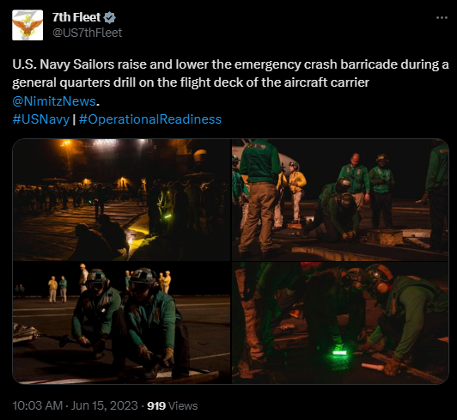The height and width of the screenshot is (420, 457).
Task: Open the 7th Fleet display name
Action: pyautogui.click(x=76, y=17)
